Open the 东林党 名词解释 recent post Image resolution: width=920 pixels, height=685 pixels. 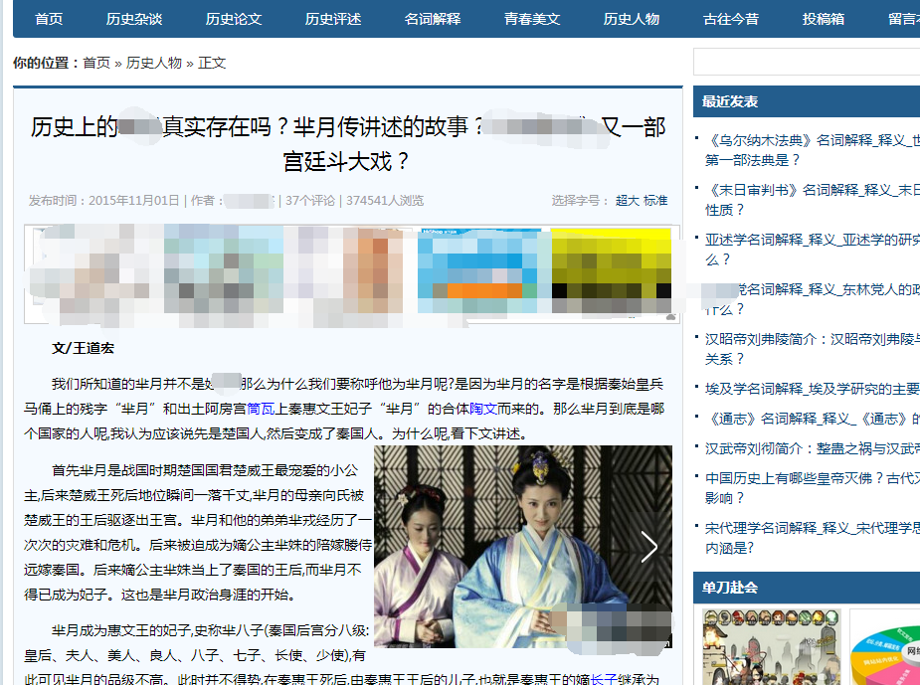coord(812,299)
